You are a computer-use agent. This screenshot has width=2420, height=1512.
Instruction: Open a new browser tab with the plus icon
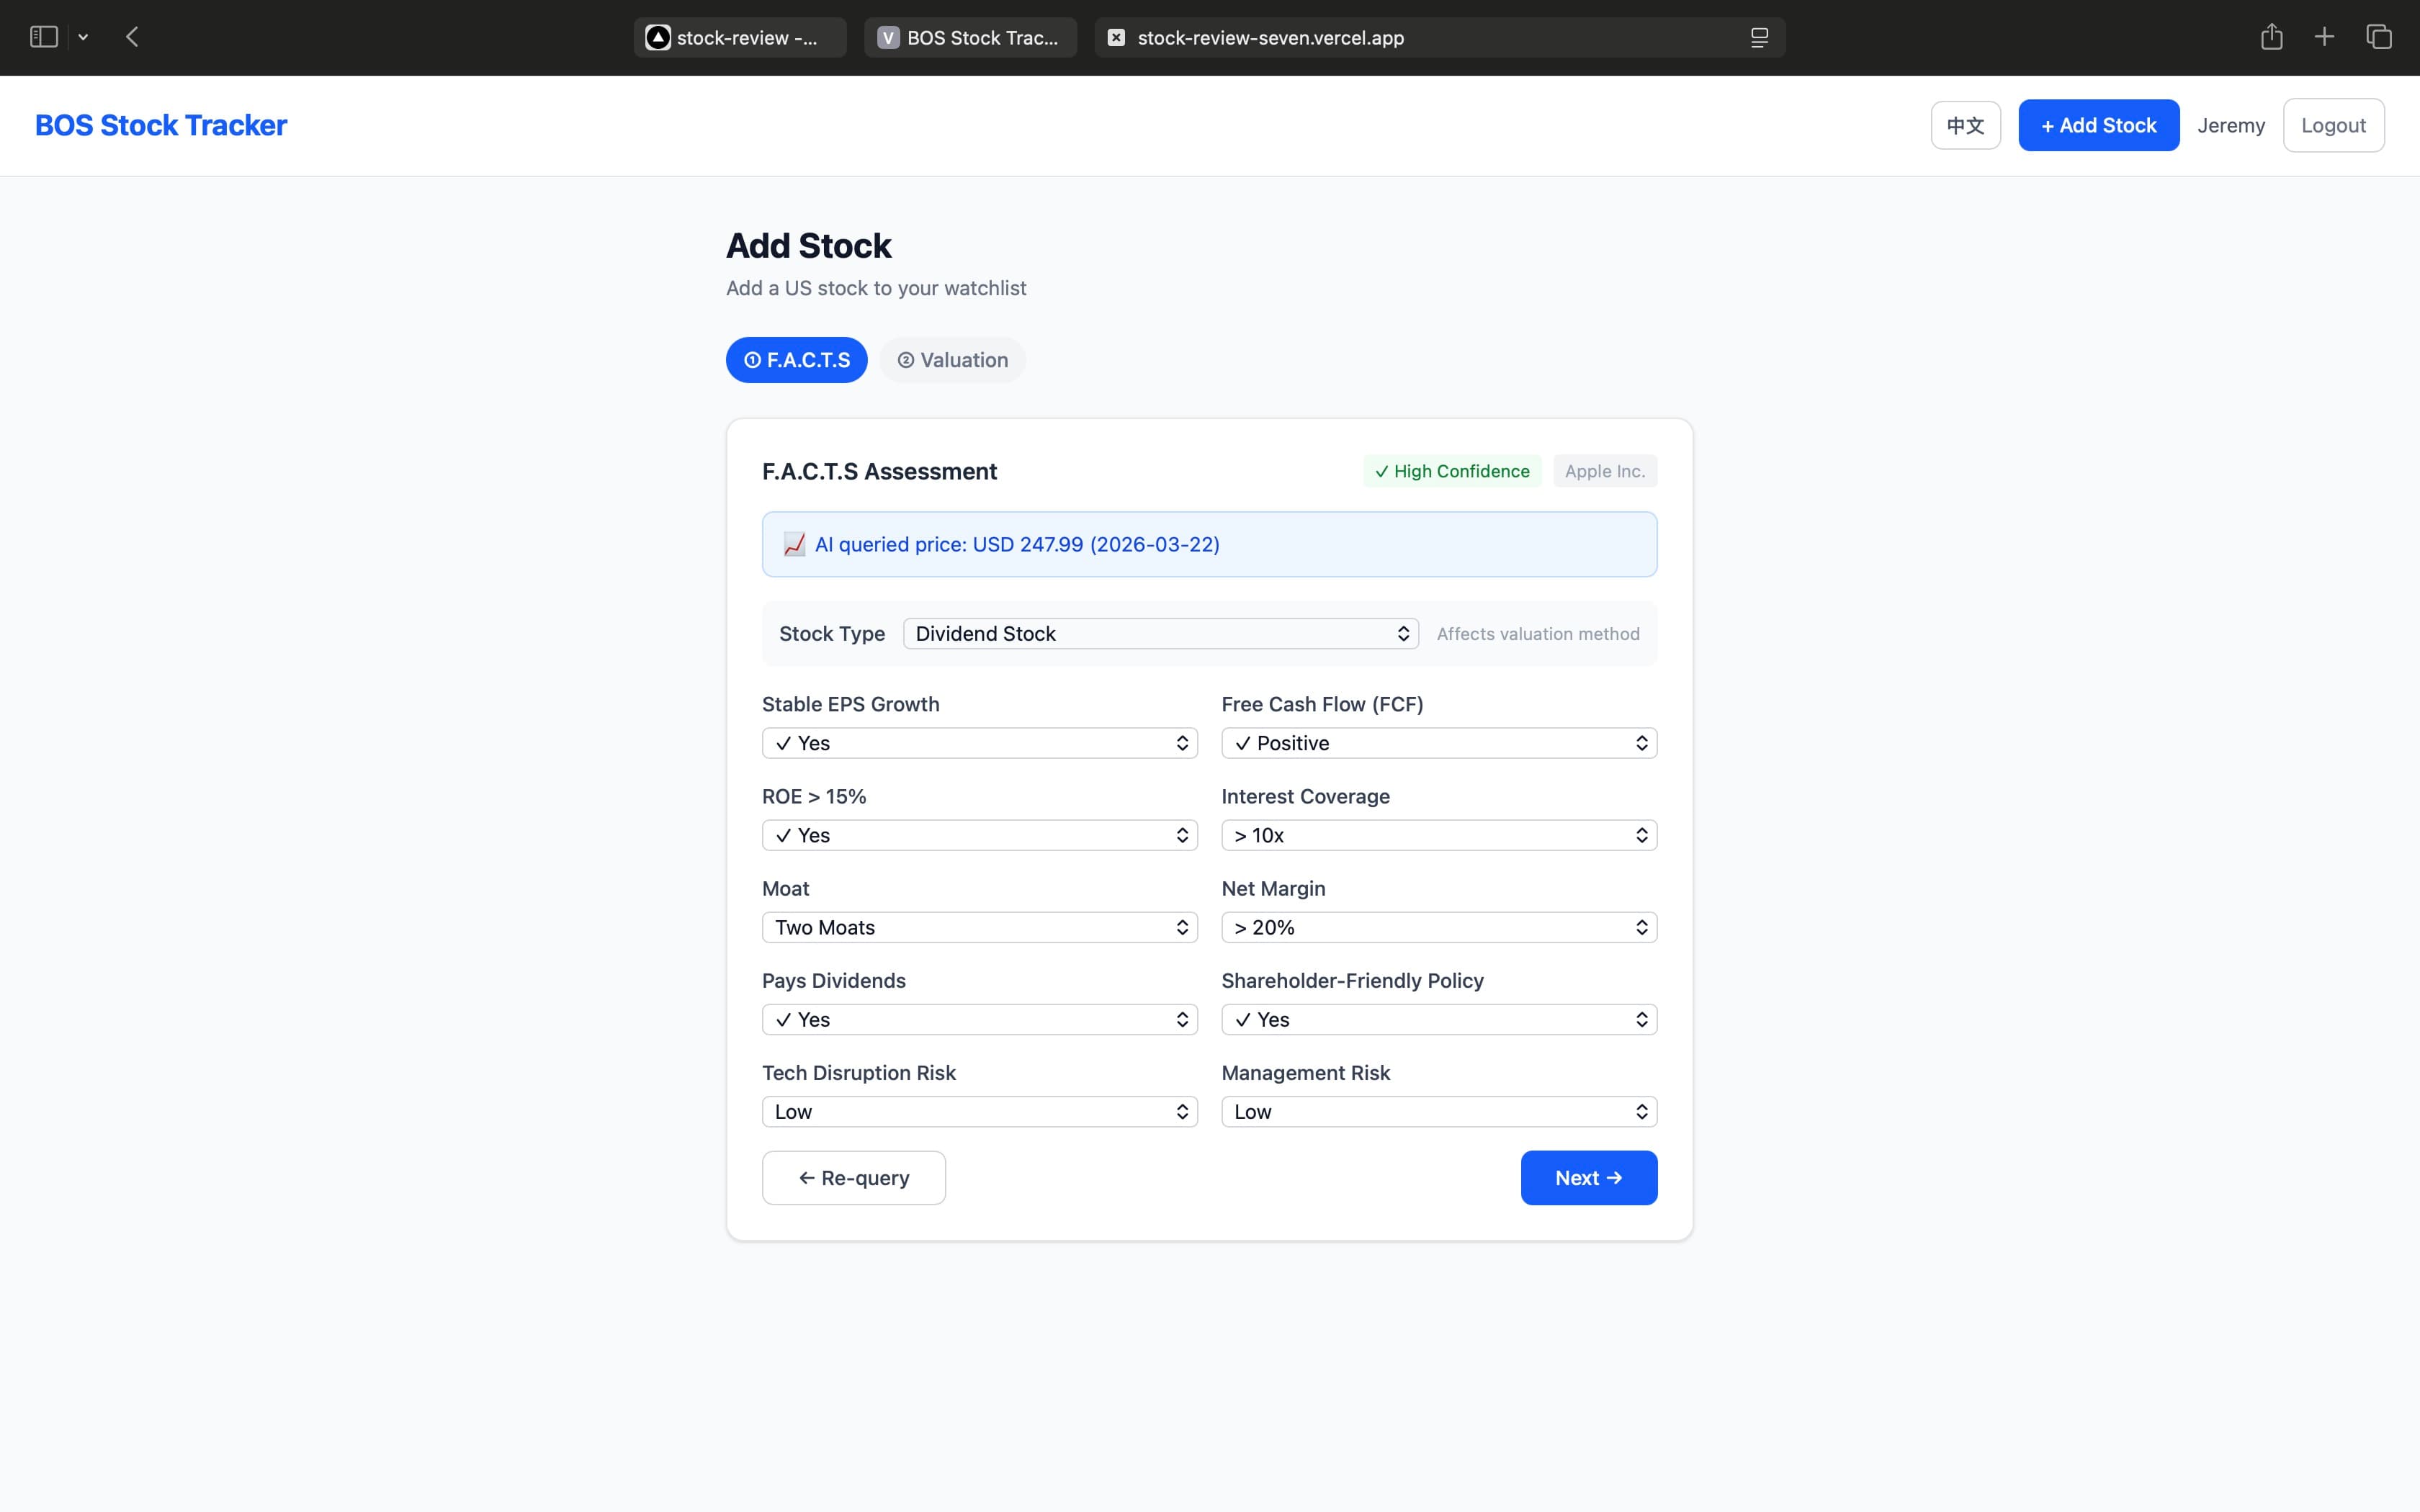coord(2323,36)
